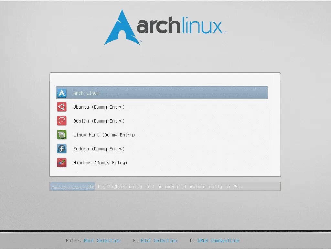
Task: Click the "Enter:" key label
Action: click(73, 241)
